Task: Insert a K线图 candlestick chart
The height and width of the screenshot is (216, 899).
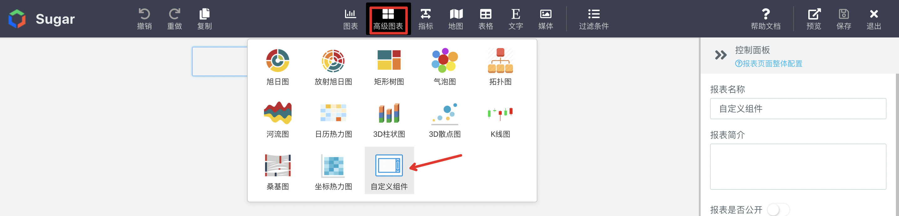Action: point(500,120)
